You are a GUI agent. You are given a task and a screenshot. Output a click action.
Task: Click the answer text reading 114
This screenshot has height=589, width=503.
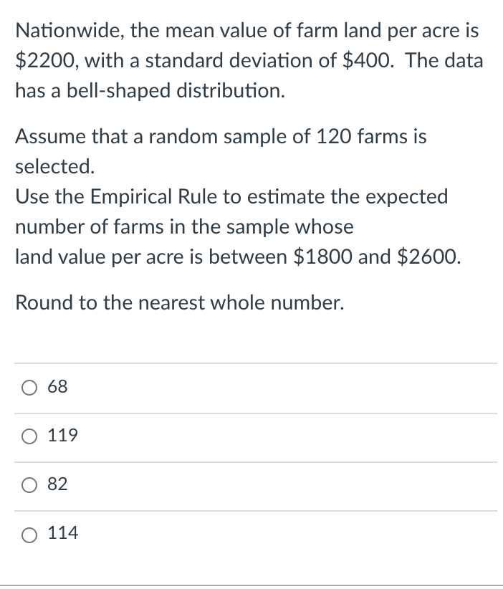(62, 533)
